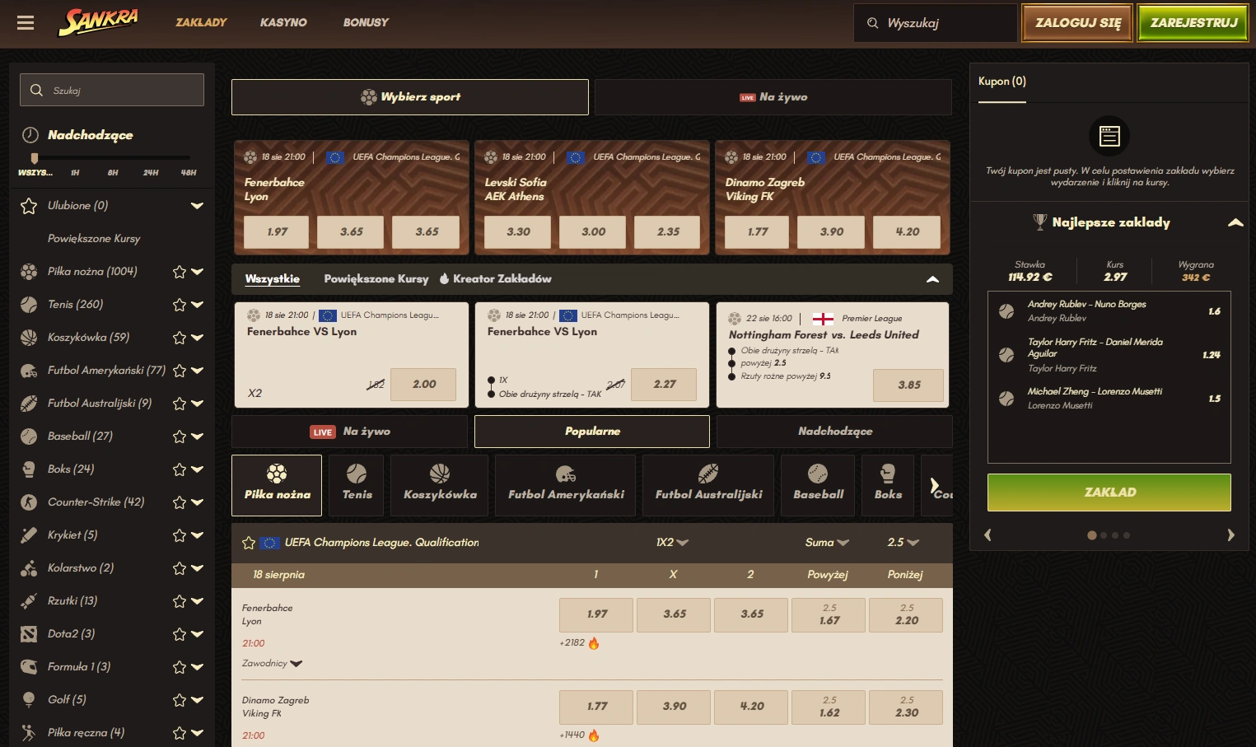Select the Boks glove icon tile

(x=888, y=485)
